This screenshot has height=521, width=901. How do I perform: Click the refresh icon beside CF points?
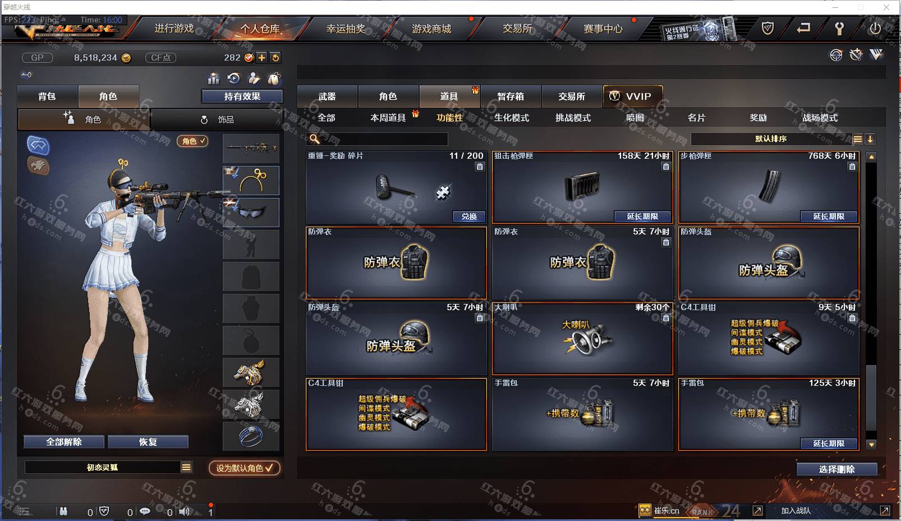click(x=275, y=58)
